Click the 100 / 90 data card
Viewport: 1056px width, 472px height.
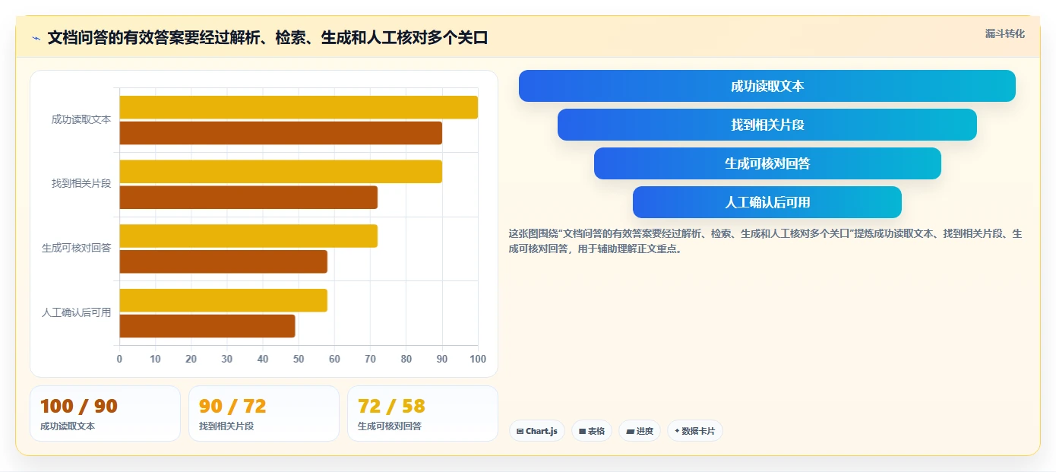(x=105, y=413)
